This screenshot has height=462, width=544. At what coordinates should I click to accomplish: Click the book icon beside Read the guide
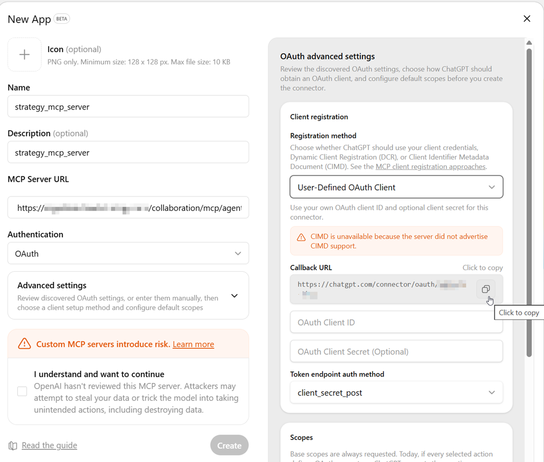click(x=13, y=446)
